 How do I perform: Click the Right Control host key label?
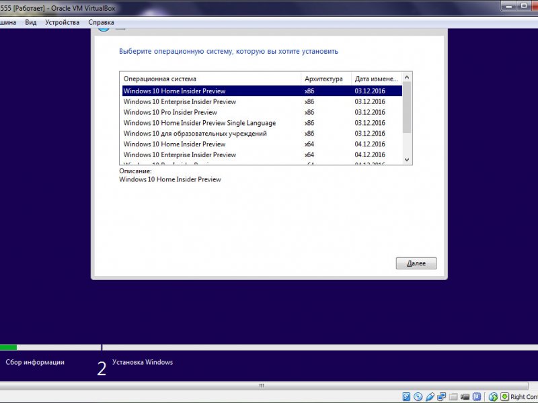[524, 397]
